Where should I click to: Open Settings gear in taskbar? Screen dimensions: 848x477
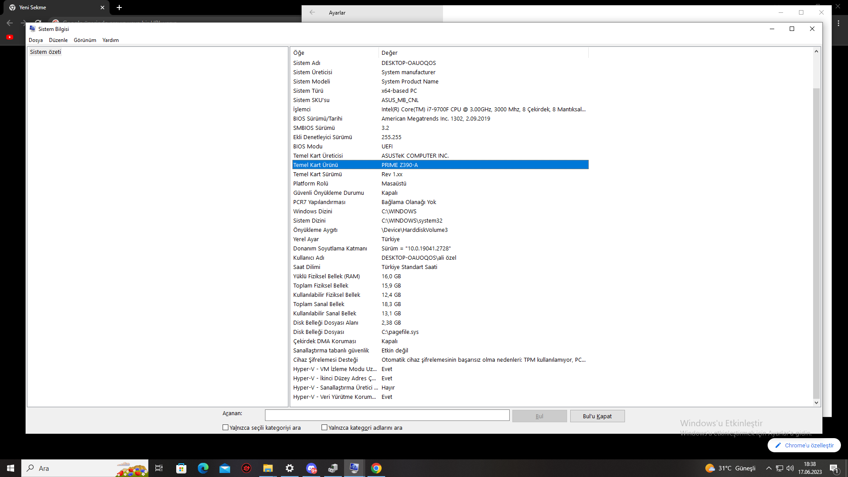click(x=290, y=468)
